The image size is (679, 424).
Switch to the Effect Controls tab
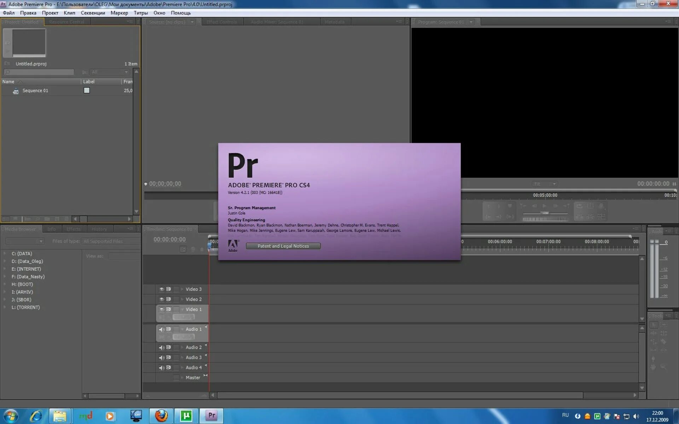(222, 22)
